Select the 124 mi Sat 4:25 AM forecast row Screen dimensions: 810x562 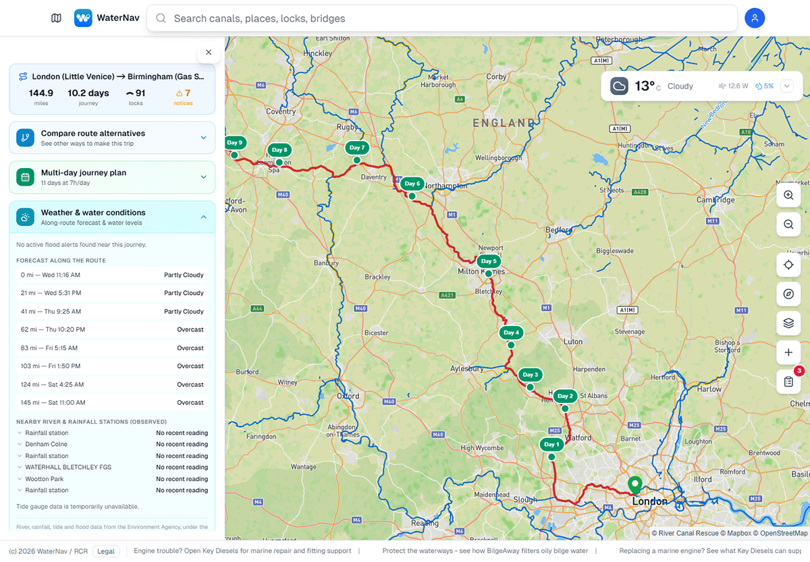pos(112,385)
